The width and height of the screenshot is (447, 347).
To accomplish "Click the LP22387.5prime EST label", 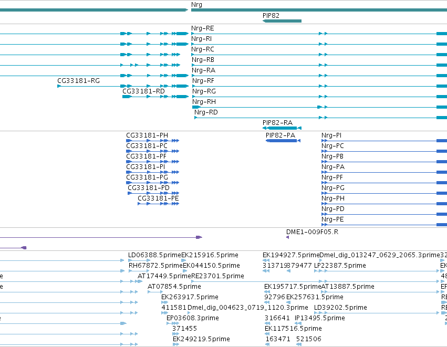I will click(x=340, y=266).
